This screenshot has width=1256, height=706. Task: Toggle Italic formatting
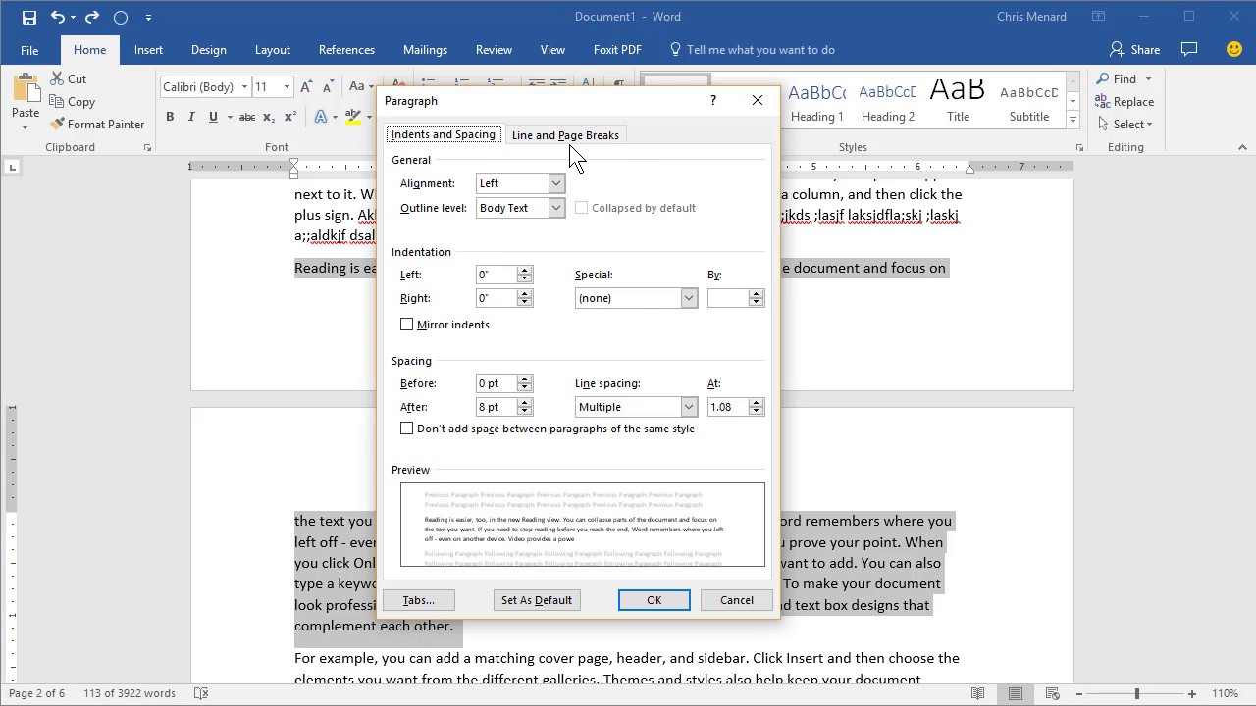[191, 117]
